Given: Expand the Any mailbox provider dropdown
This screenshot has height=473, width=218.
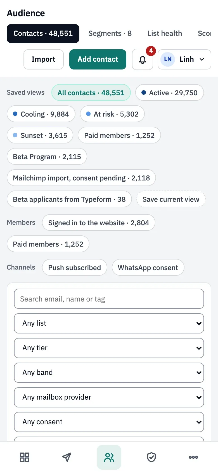Looking at the screenshot, I should pyautogui.click(x=109, y=397).
